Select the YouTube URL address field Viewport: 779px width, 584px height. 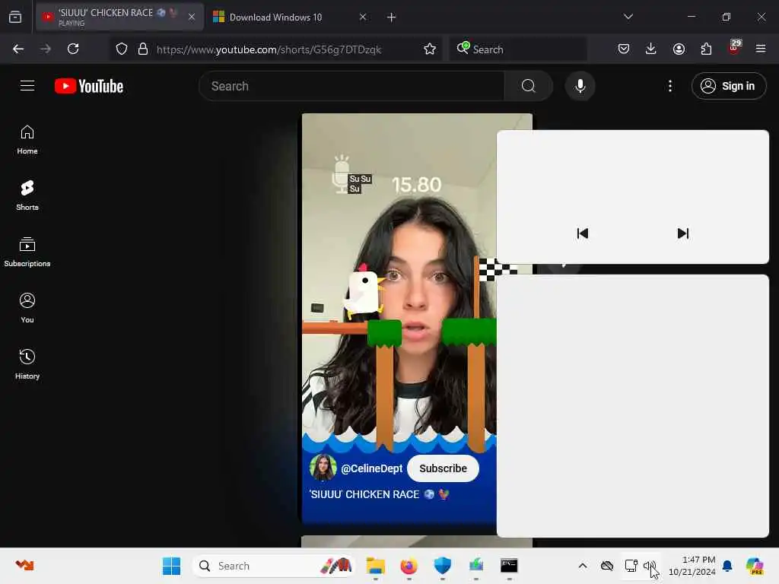tap(269, 49)
